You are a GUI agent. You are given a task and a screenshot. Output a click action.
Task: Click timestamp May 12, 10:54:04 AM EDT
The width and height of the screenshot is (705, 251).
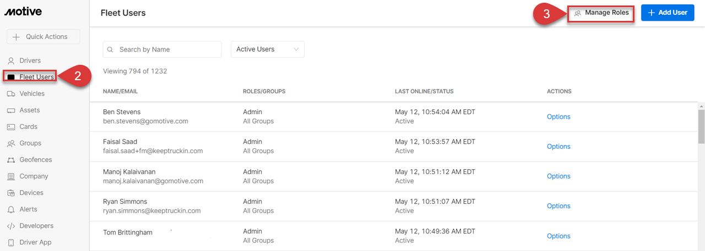[435, 112]
